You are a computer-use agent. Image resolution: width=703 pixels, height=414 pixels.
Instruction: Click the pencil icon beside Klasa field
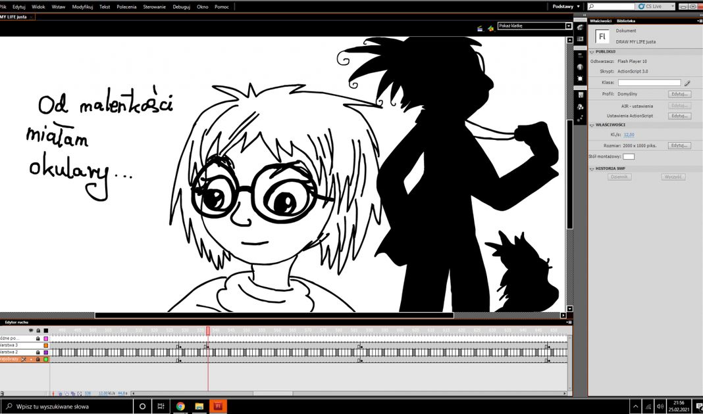click(x=687, y=83)
